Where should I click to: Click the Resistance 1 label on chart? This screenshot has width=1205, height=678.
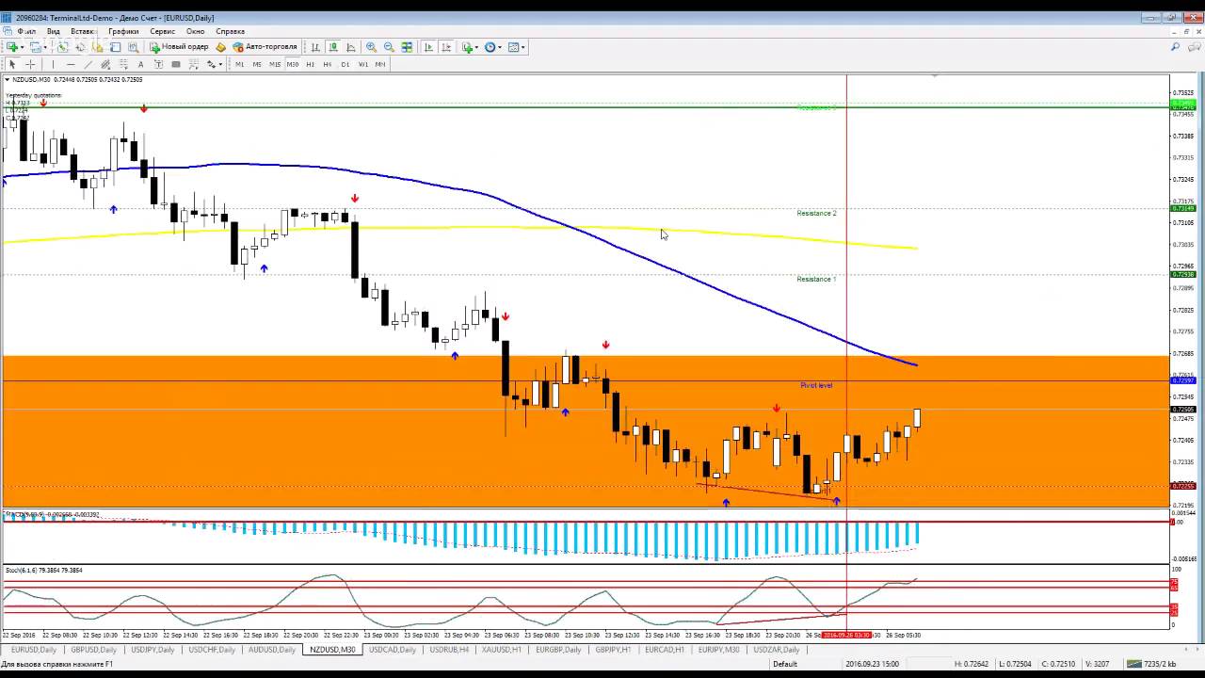click(x=816, y=279)
